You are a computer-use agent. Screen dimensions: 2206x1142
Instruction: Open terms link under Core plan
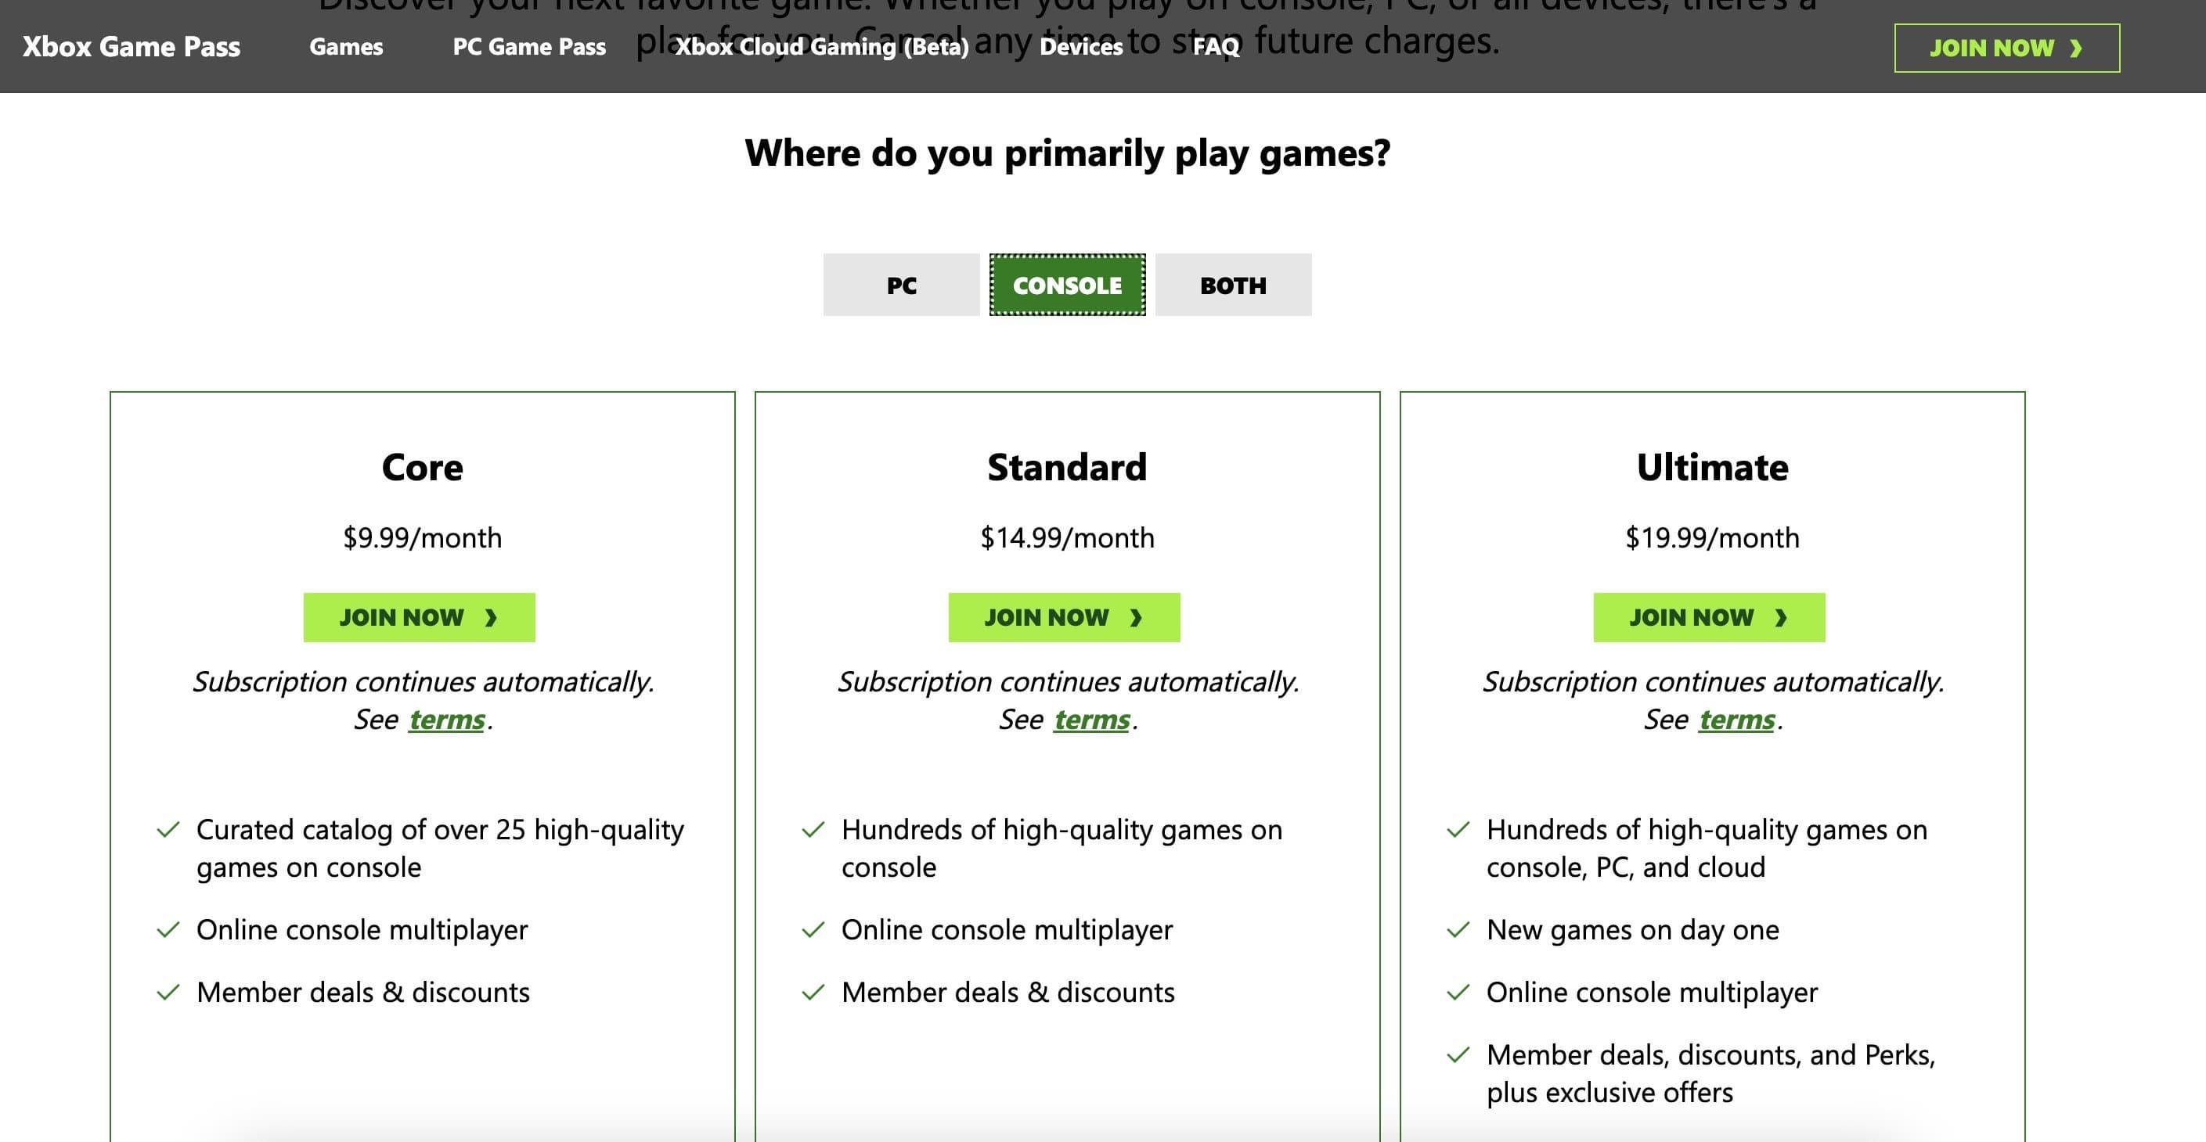point(447,720)
